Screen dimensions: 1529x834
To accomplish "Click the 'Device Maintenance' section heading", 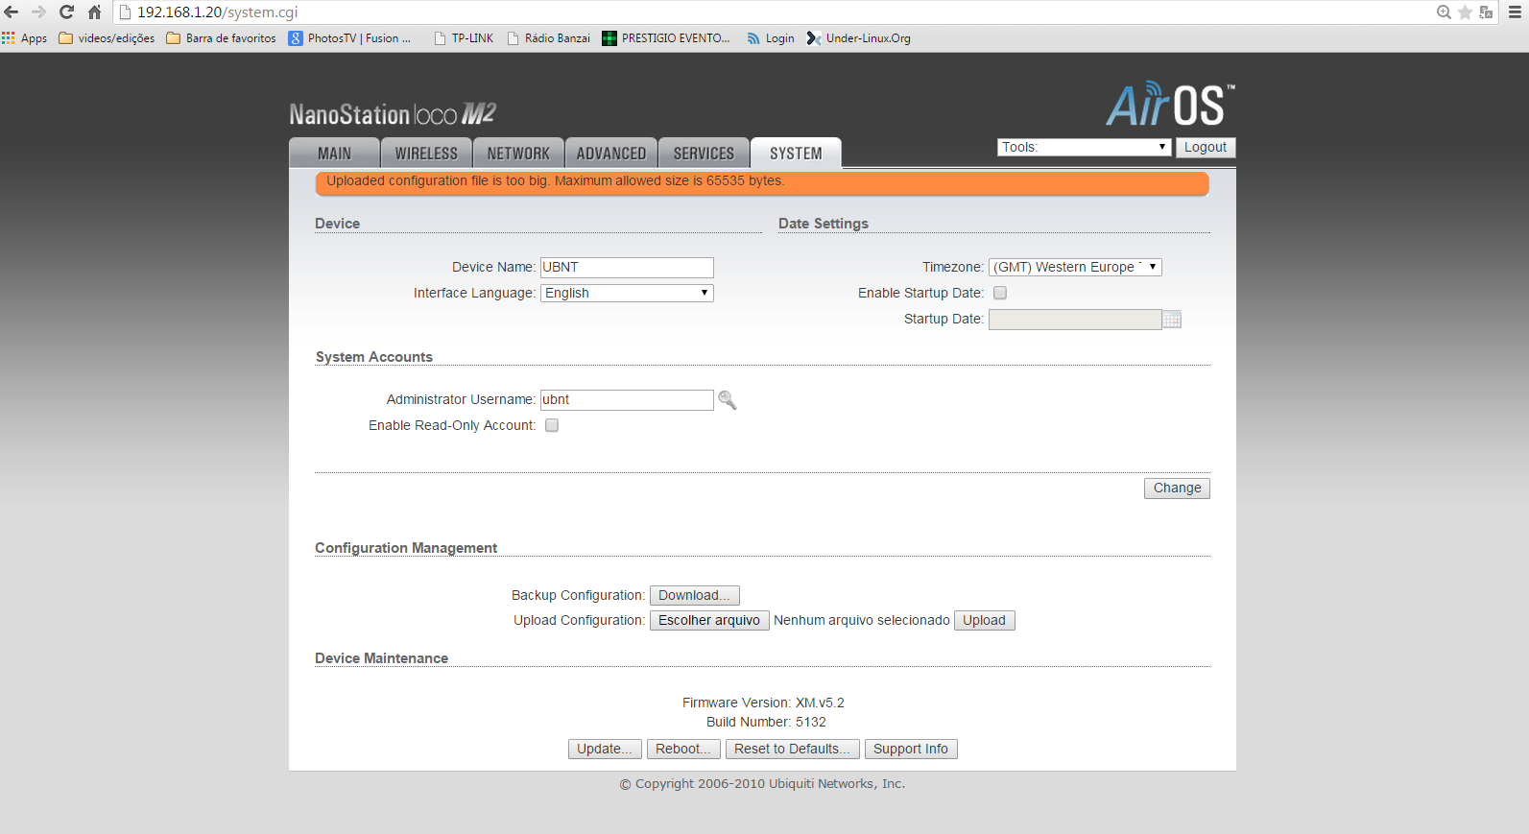I will pyautogui.click(x=381, y=658).
